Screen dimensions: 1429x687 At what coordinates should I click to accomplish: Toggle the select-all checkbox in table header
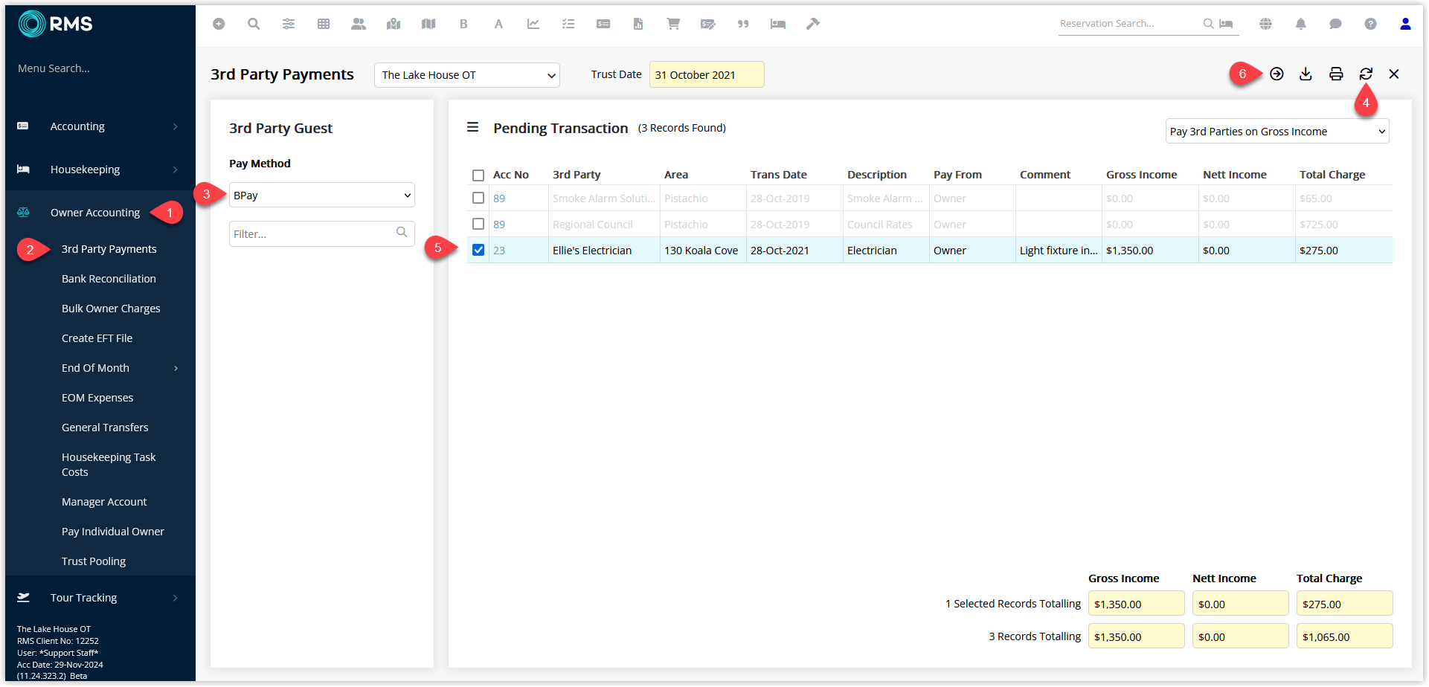tap(478, 175)
